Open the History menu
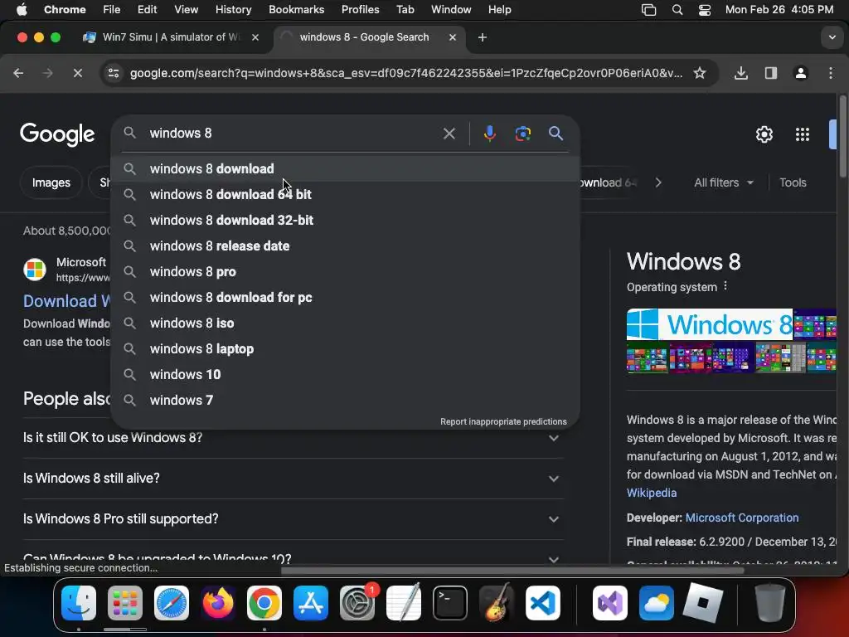Screen dimensions: 849x637 pos(233,10)
